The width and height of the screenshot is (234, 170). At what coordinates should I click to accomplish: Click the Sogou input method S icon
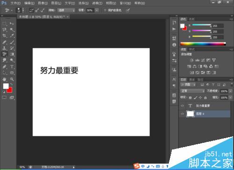tap(137, 166)
